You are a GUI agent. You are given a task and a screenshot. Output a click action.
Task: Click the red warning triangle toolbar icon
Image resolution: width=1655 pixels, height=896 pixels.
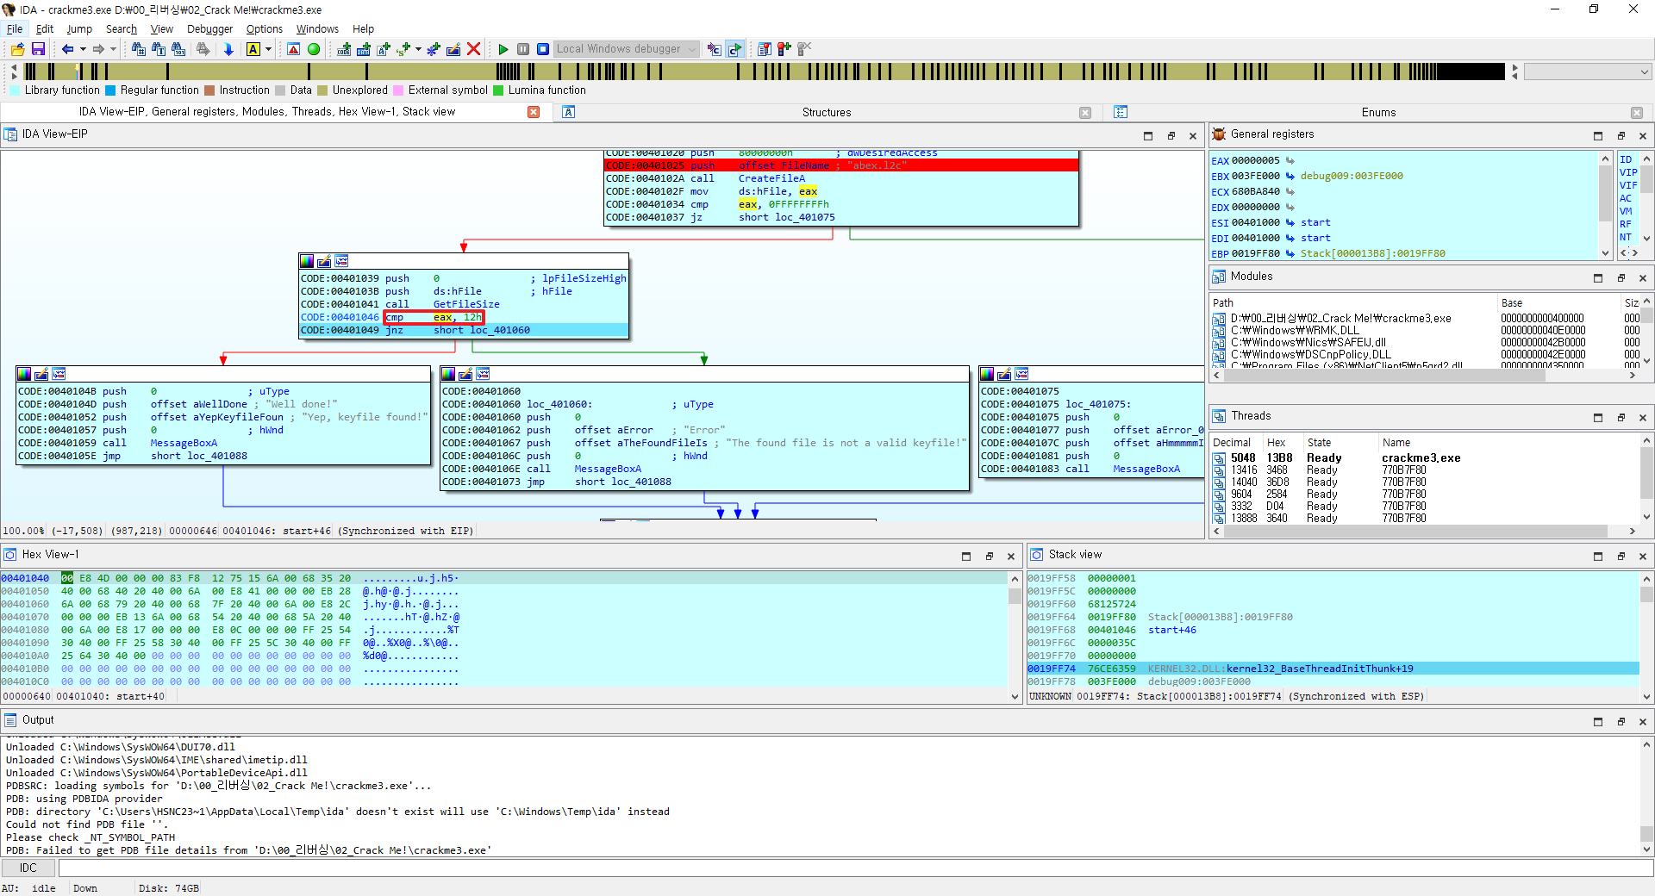point(294,49)
